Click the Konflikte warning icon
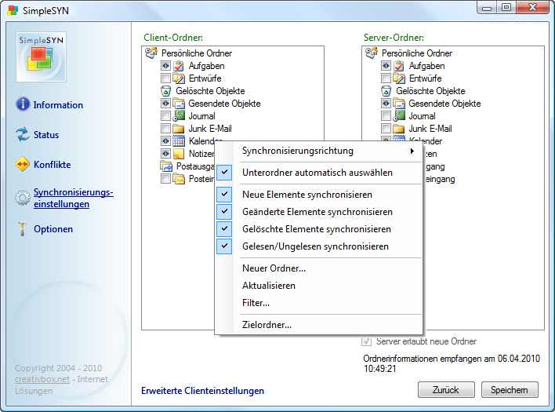This screenshot has height=412, width=555. pyautogui.click(x=23, y=165)
